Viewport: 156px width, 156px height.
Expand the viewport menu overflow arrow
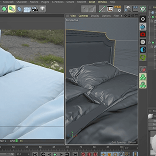click(x=122, y=16)
